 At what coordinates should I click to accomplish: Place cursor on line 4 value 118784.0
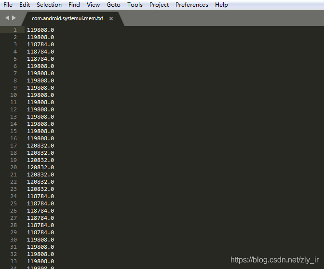click(x=40, y=52)
